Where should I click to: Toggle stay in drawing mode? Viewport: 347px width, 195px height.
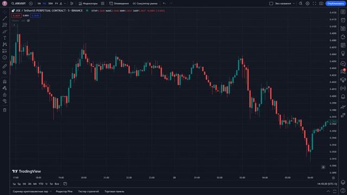pyautogui.click(x=5, y=88)
